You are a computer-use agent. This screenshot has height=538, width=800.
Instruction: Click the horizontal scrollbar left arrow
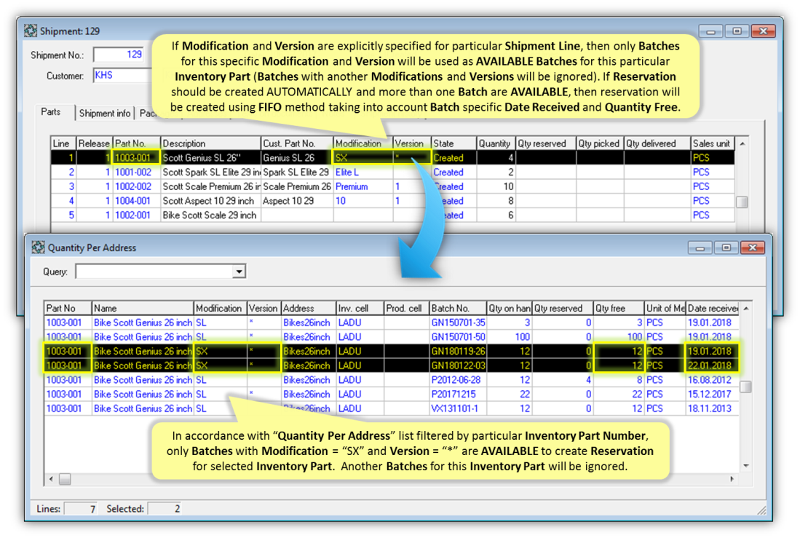(51, 479)
